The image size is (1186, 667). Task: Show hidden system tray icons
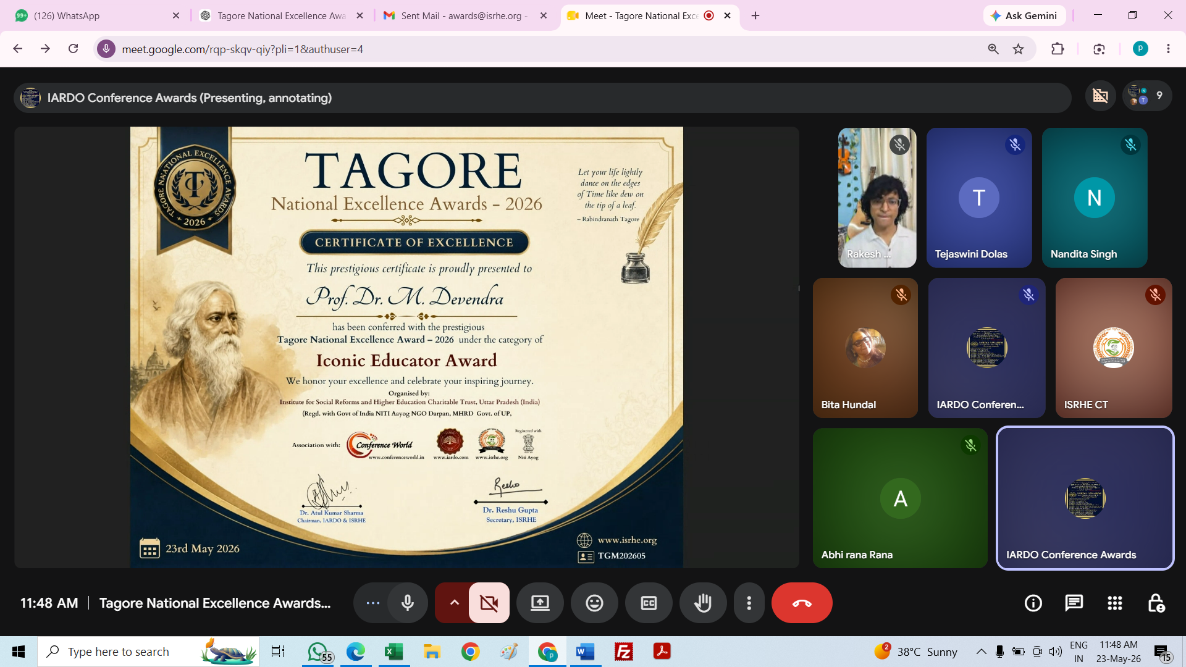[x=981, y=652]
